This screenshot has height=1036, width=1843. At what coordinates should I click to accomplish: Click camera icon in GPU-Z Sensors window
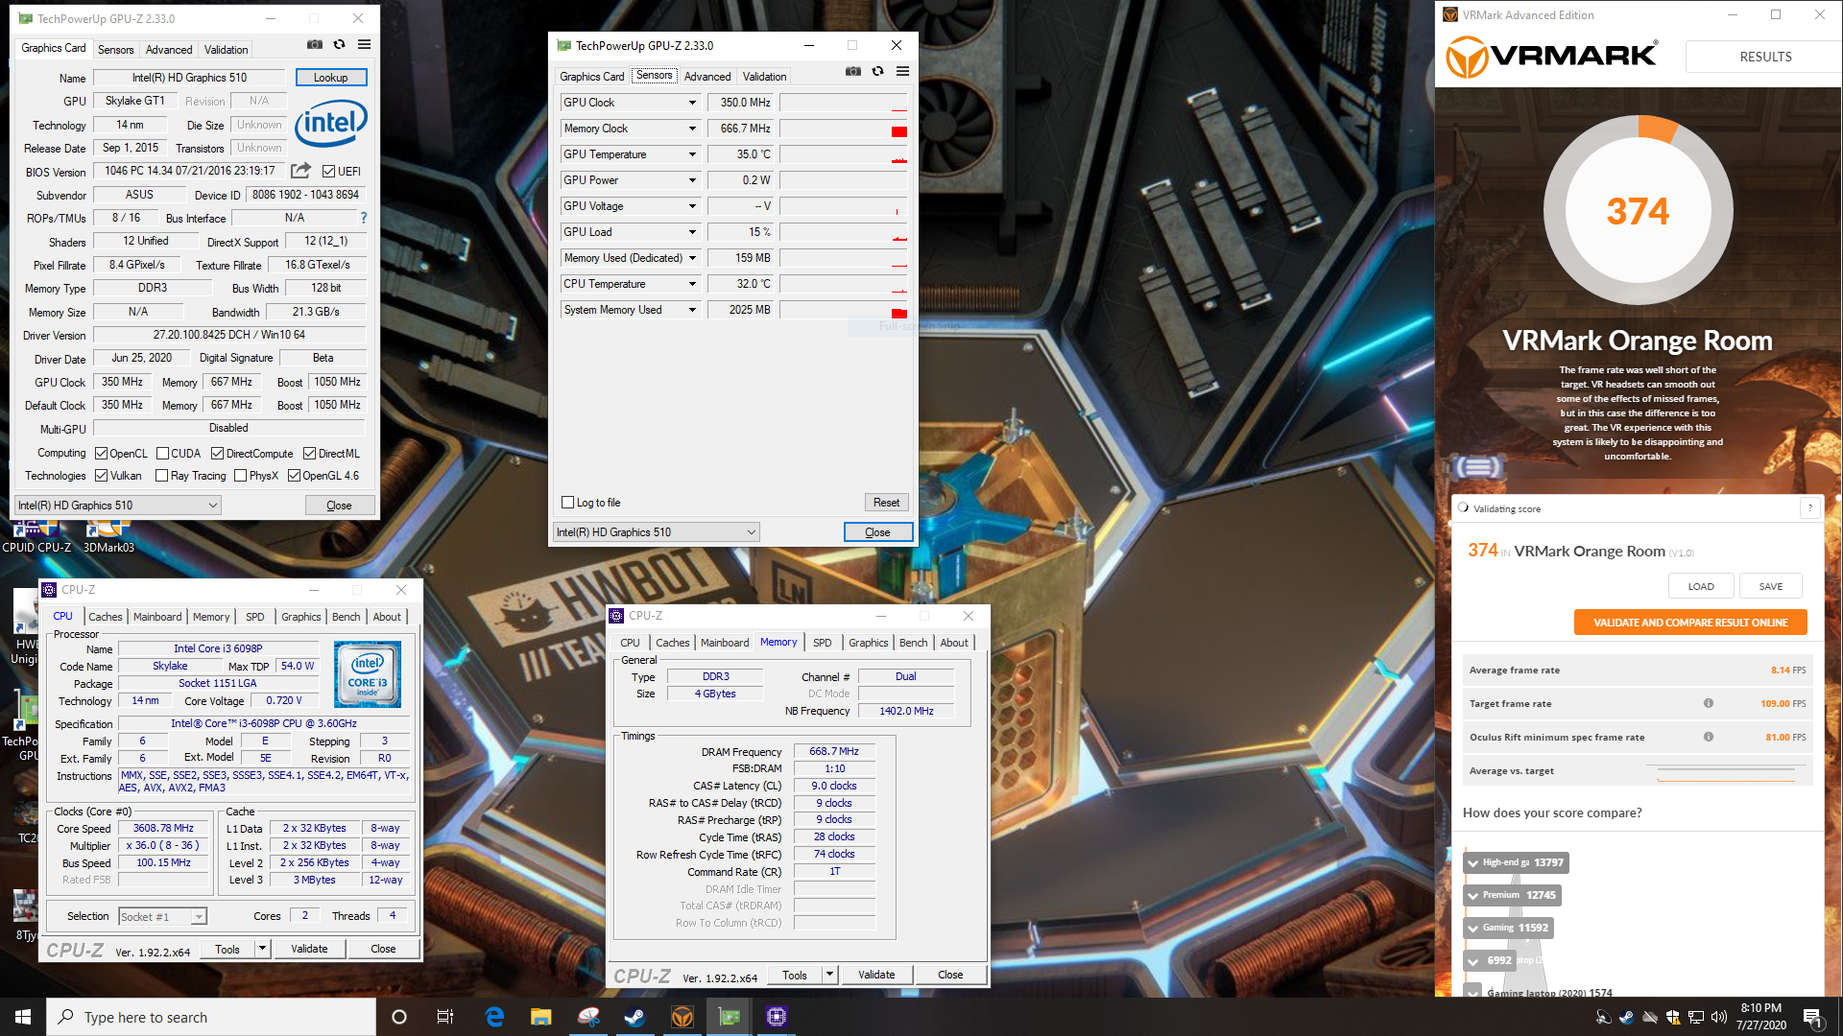[x=853, y=71]
